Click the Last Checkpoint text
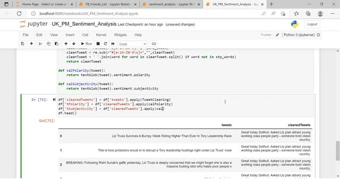340x191 pixels. [x=140, y=24]
